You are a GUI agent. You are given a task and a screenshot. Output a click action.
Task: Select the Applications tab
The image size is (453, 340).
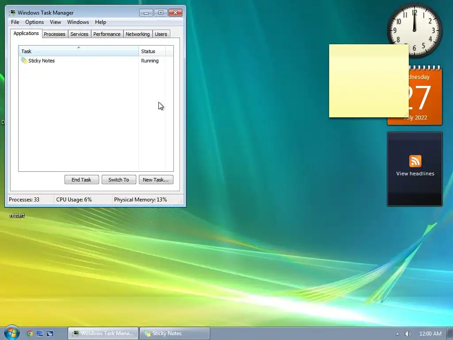26,33
